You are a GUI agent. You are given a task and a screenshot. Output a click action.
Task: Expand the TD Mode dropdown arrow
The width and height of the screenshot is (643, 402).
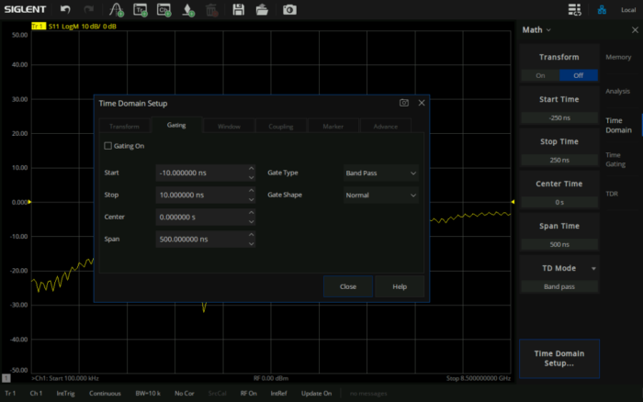[593, 268]
